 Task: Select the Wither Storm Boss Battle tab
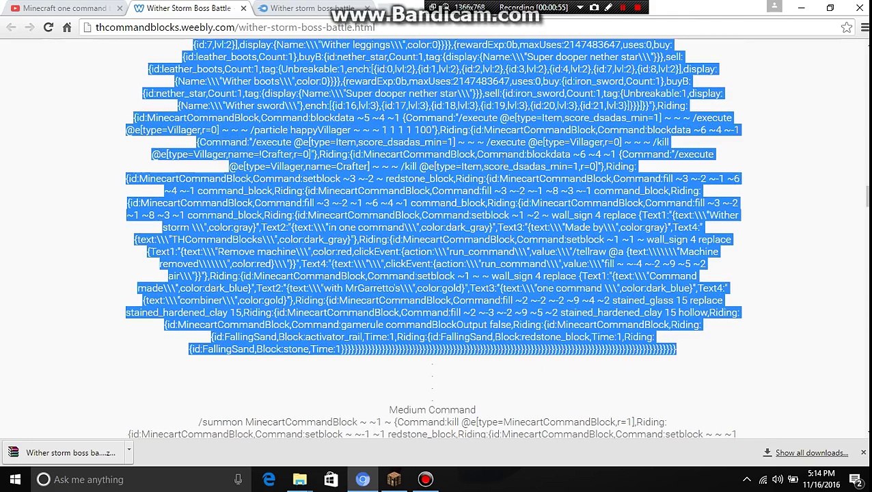tap(188, 8)
